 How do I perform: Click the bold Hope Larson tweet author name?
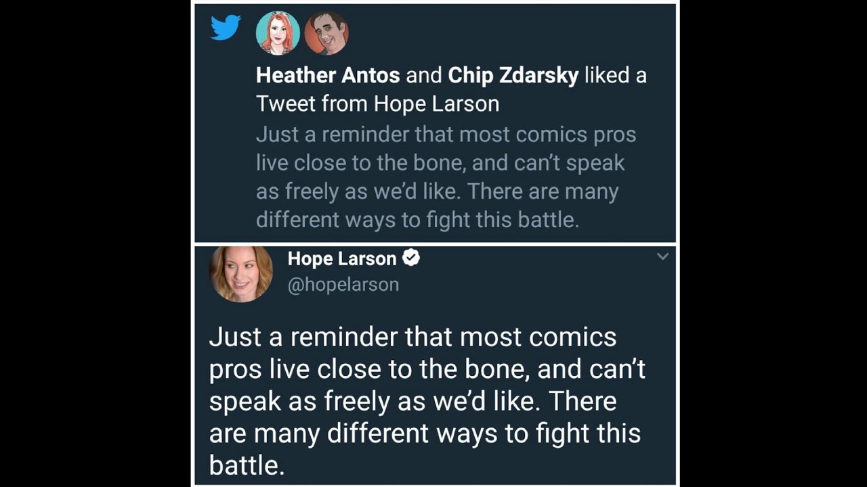[341, 258]
